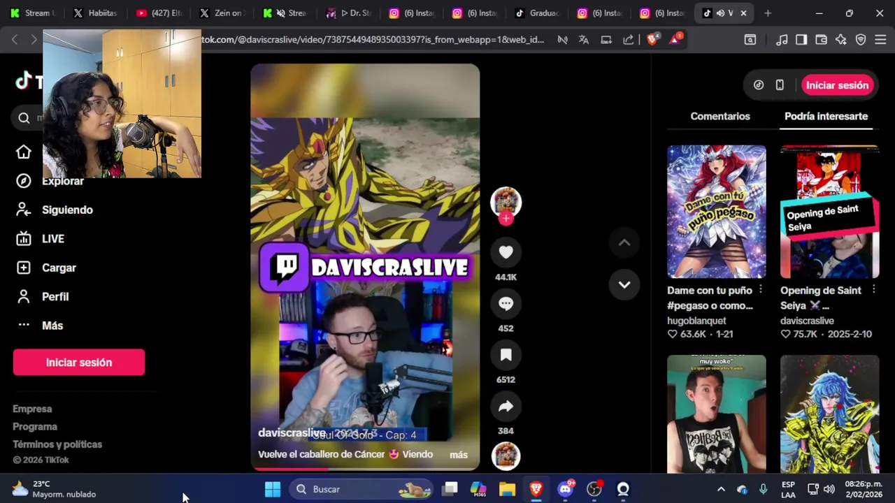
Task: Bookmark the video using the 6512 favorites icon
Action: [506, 355]
